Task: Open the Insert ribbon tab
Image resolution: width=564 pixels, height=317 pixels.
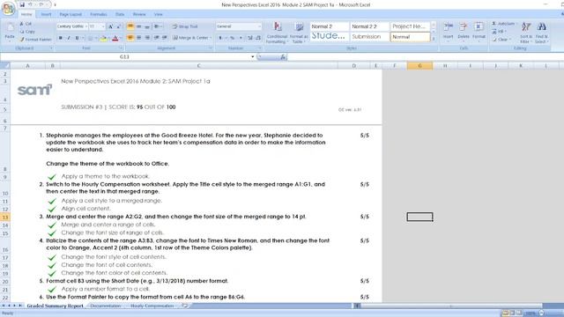Action: [x=46, y=14]
